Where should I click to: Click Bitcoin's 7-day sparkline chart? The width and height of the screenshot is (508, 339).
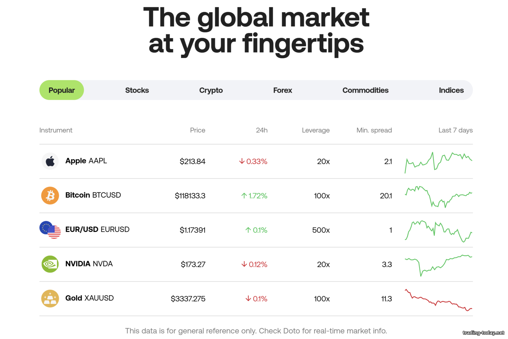(x=438, y=196)
